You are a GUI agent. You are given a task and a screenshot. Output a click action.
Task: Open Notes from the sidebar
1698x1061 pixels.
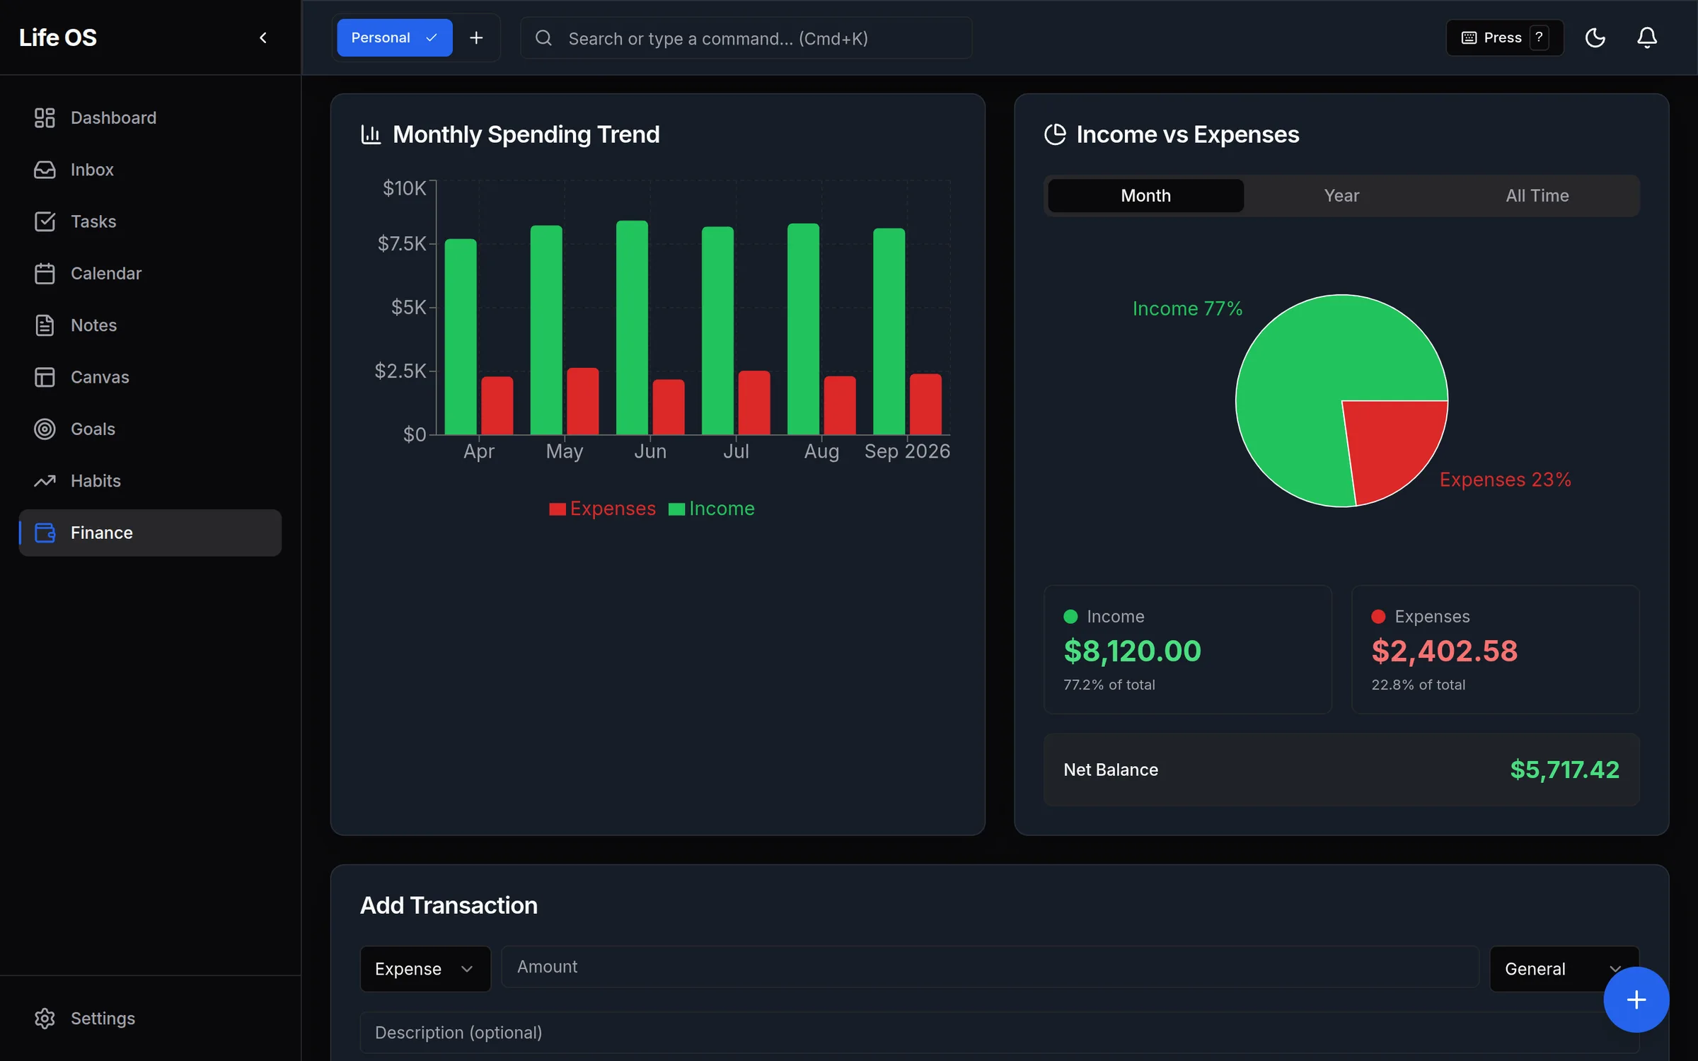tap(150, 325)
